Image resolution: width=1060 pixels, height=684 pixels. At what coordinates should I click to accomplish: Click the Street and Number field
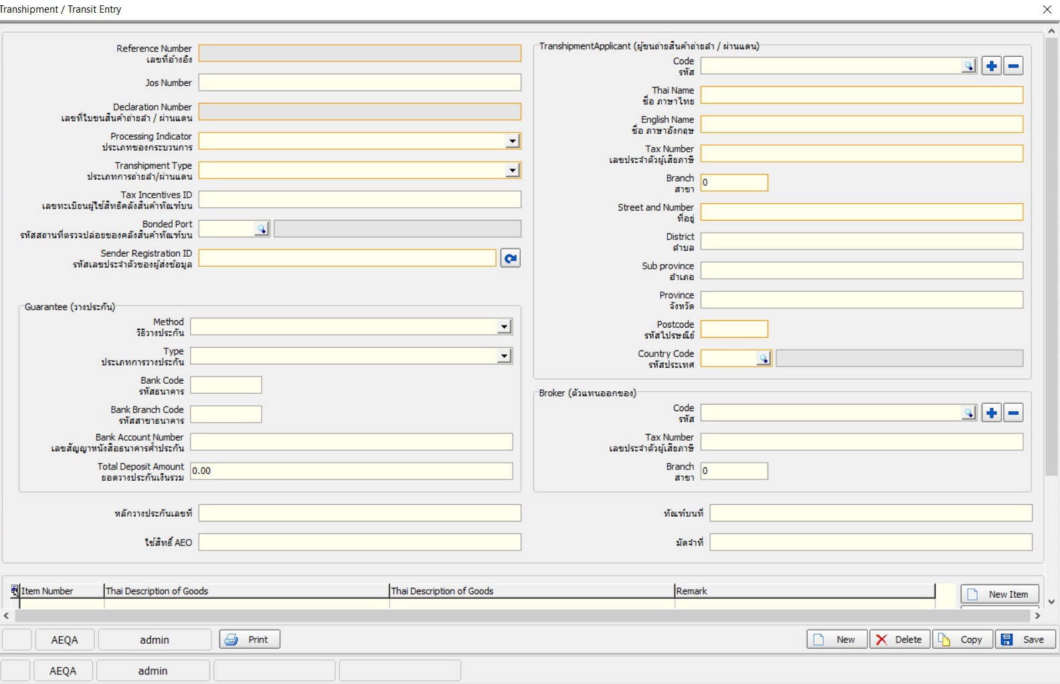[x=862, y=212]
